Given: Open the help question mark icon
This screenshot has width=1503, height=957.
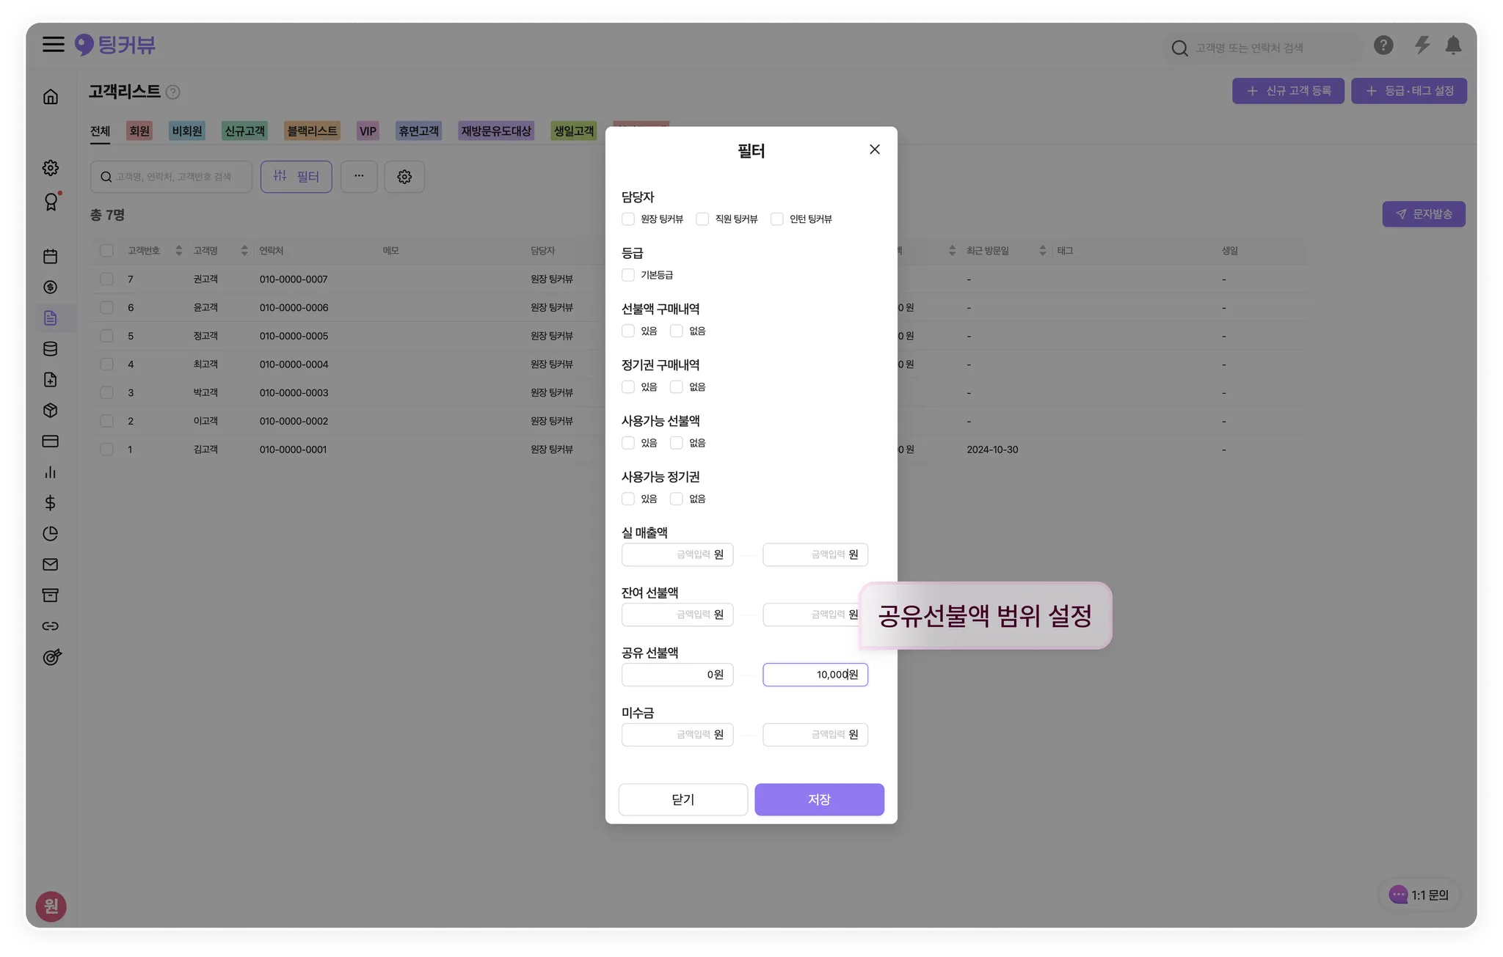Looking at the screenshot, I should coord(1383,45).
